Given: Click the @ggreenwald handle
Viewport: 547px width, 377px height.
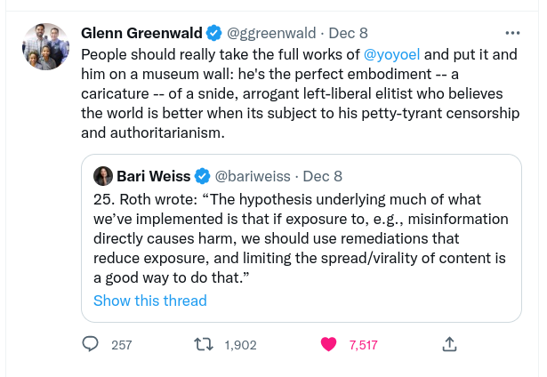Looking at the screenshot, I should coord(271,34).
